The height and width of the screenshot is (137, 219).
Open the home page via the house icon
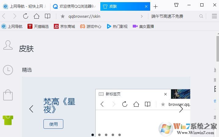click(x=36, y=16)
